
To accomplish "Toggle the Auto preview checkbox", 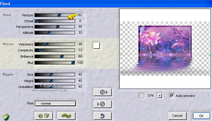I will click(x=172, y=95).
